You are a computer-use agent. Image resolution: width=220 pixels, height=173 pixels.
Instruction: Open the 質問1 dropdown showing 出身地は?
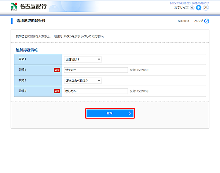82,59
